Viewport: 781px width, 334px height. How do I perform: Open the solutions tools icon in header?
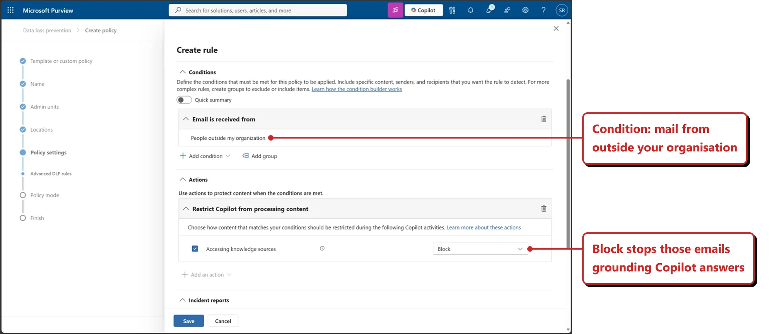(452, 10)
